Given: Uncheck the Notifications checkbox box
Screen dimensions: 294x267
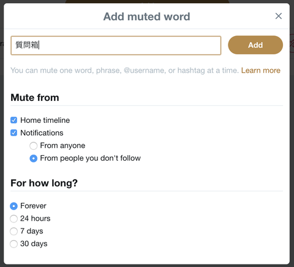Looking at the screenshot, I should [x=13, y=133].
